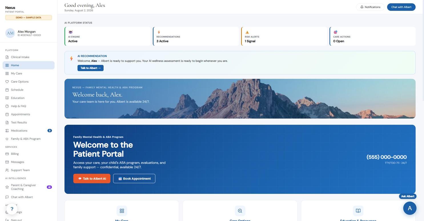Click the AI badge next to Caregiver Coaching

point(49,187)
